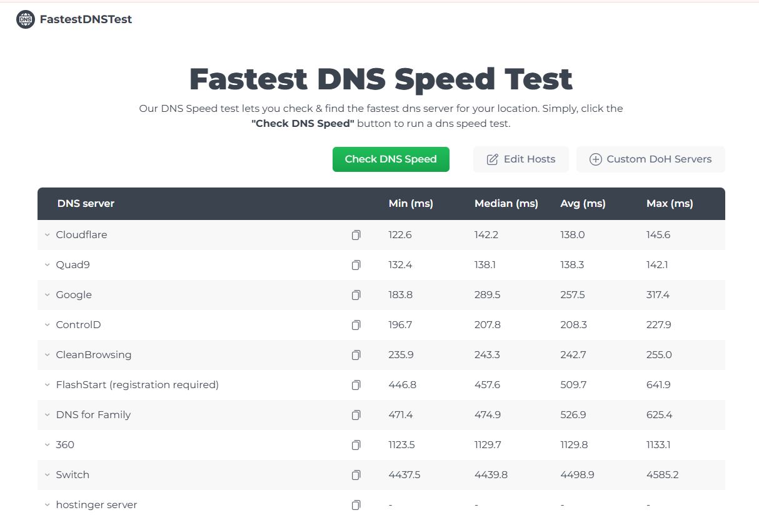This screenshot has height=520, width=759.
Task: Expand the CleanBrowsing row chevron
Action: click(47, 355)
